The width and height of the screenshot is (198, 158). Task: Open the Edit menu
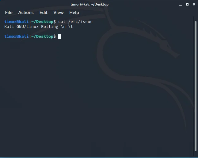click(44, 13)
